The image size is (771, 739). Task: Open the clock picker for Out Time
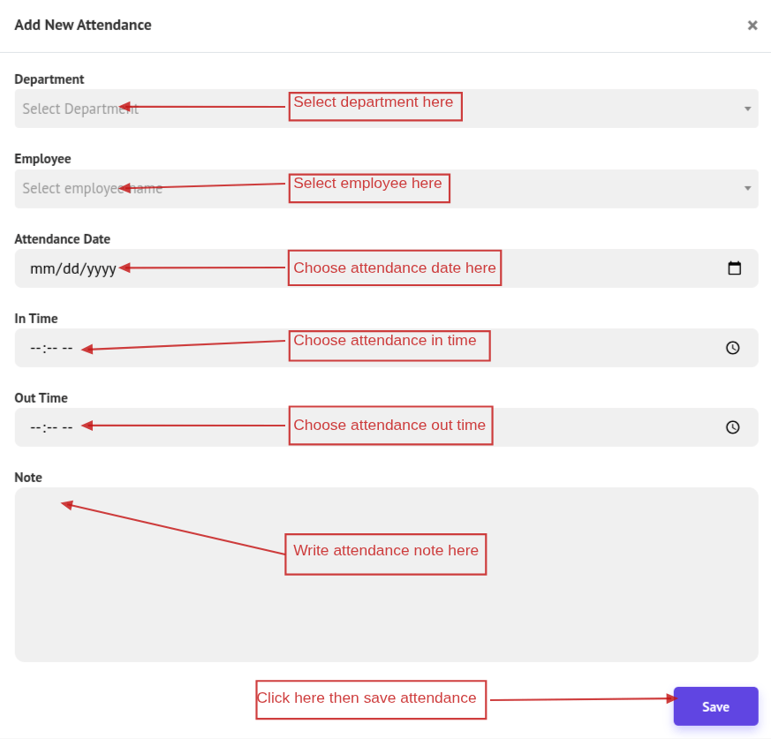tap(732, 427)
